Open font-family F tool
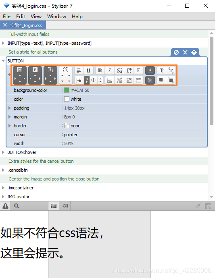The height and width of the screenshot is (278, 215). (x=138, y=71)
